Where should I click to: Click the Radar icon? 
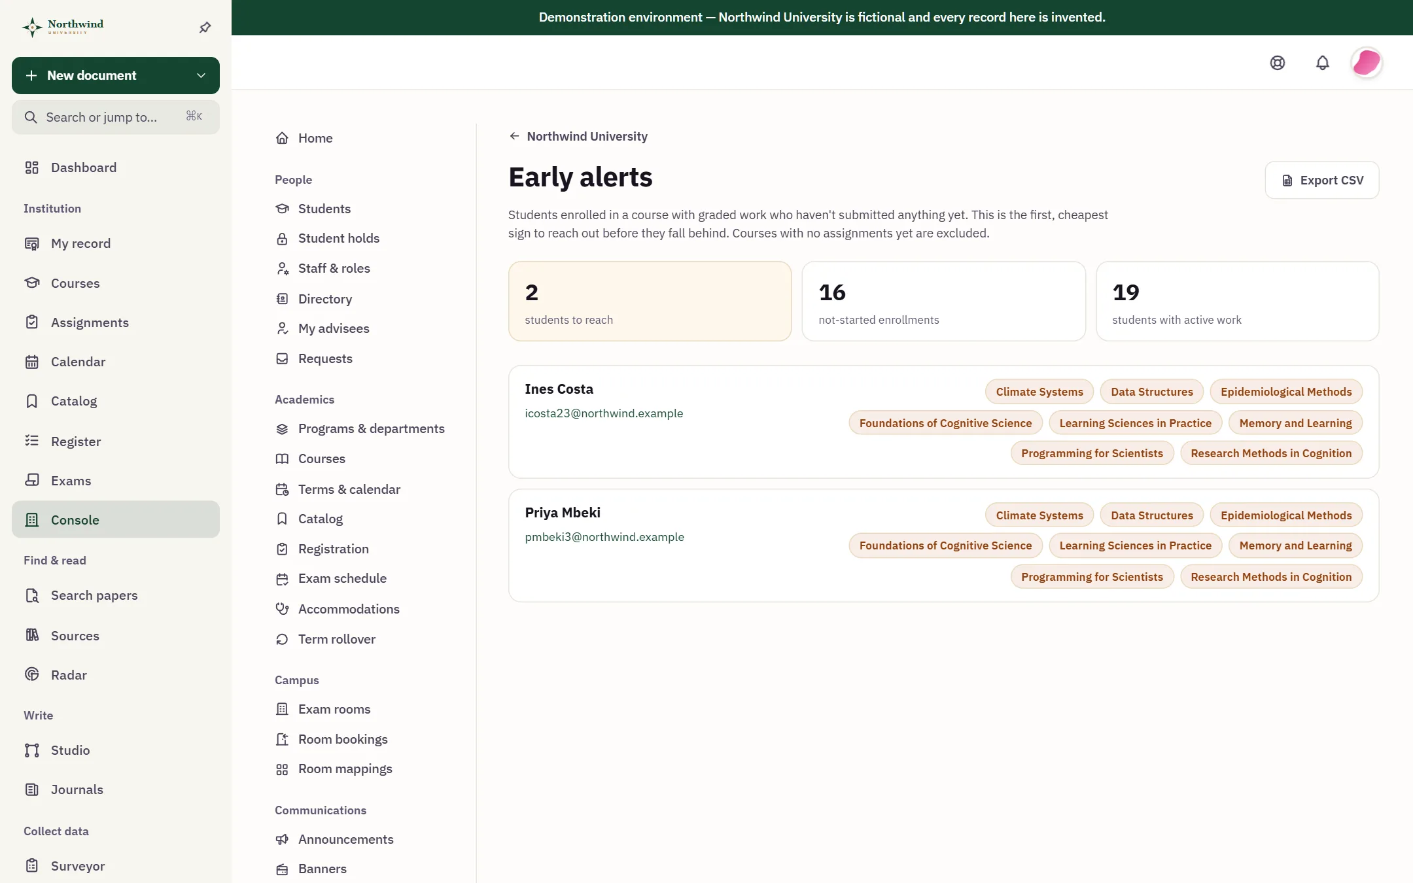(x=31, y=674)
